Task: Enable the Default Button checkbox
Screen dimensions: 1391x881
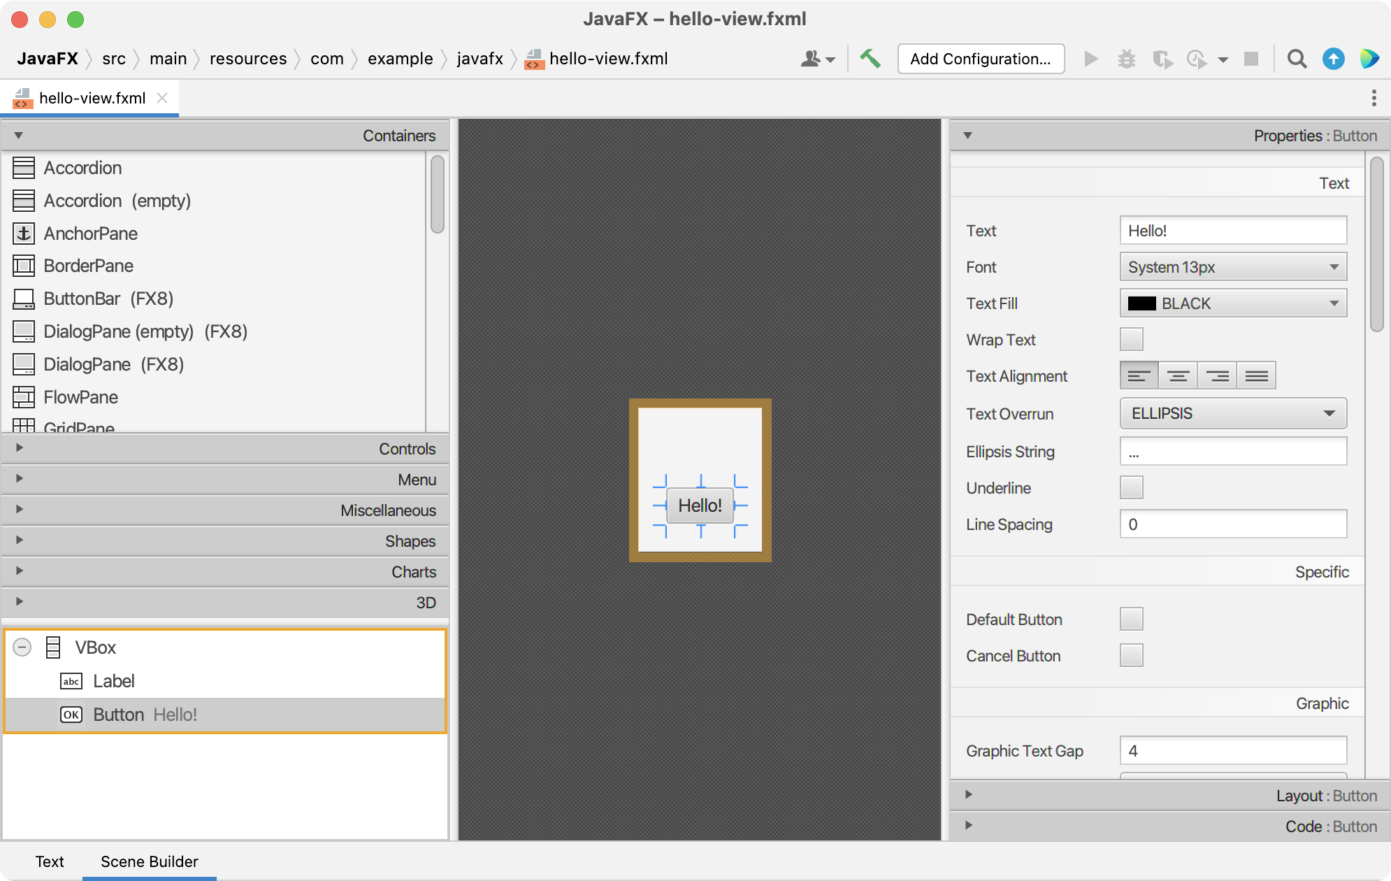Action: coord(1132,617)
